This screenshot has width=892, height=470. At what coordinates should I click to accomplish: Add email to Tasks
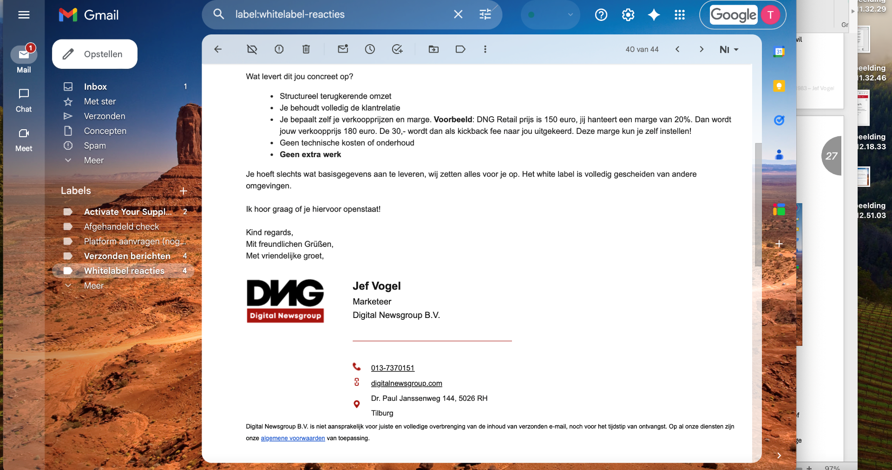pos(397,49)
